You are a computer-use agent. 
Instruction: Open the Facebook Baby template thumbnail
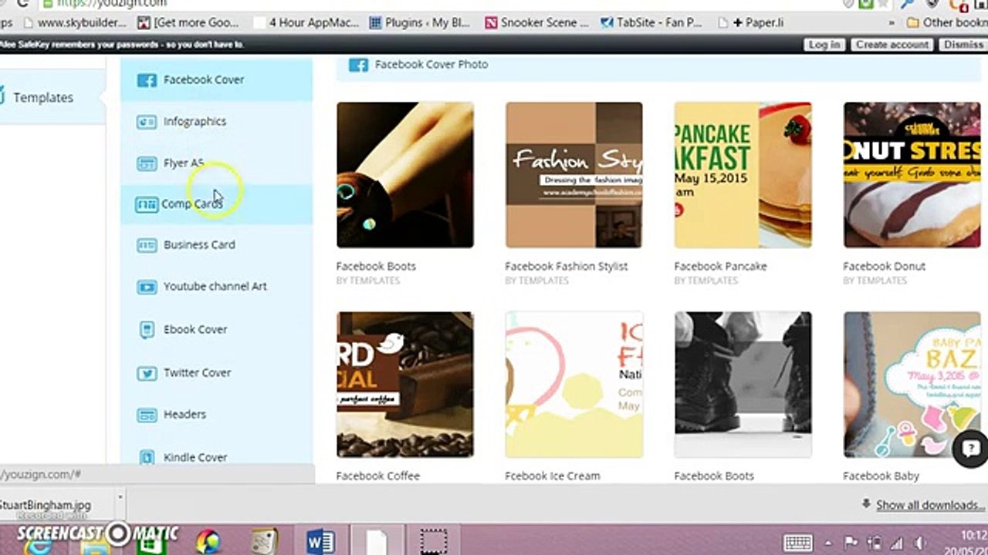[x=912, y=385]
